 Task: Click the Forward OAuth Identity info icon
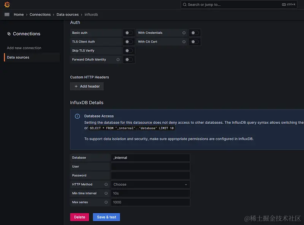click(118, 60)
